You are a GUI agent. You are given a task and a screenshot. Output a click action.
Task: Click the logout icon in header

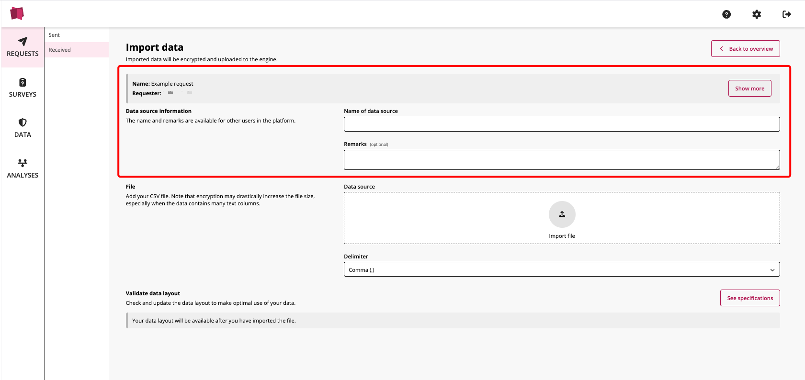(786, 14)
